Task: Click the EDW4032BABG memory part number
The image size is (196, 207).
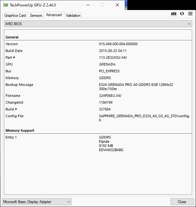Action: pos(111,150)
